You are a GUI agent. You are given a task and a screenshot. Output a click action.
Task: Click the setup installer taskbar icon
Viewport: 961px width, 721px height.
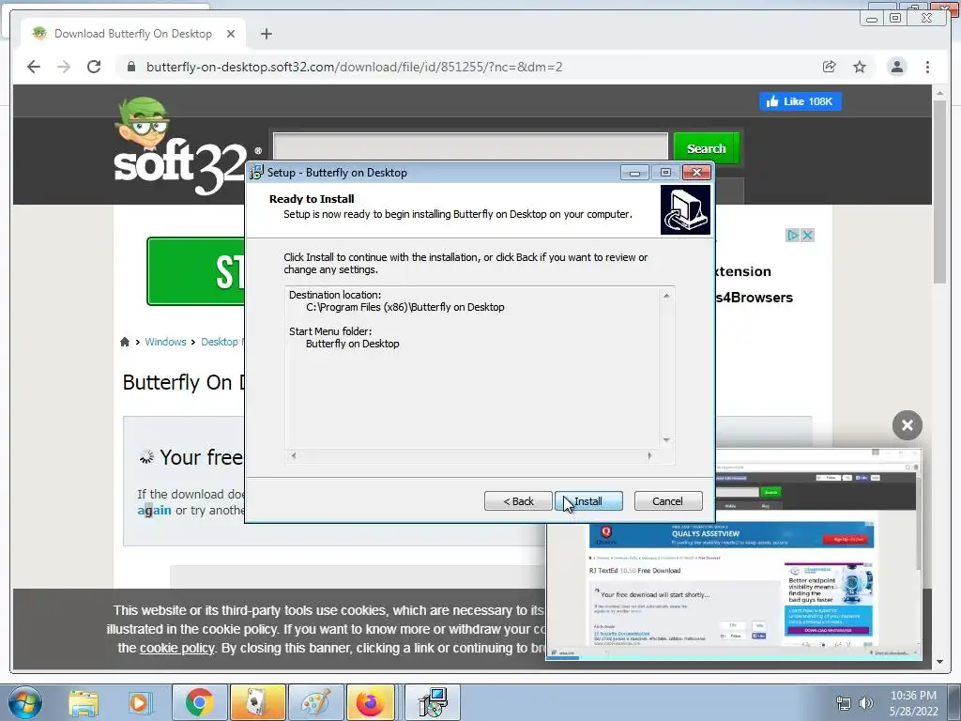tap(434, 702)
